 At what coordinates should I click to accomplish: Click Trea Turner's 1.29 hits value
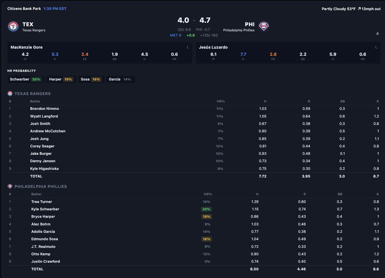(x=255, y=202)
